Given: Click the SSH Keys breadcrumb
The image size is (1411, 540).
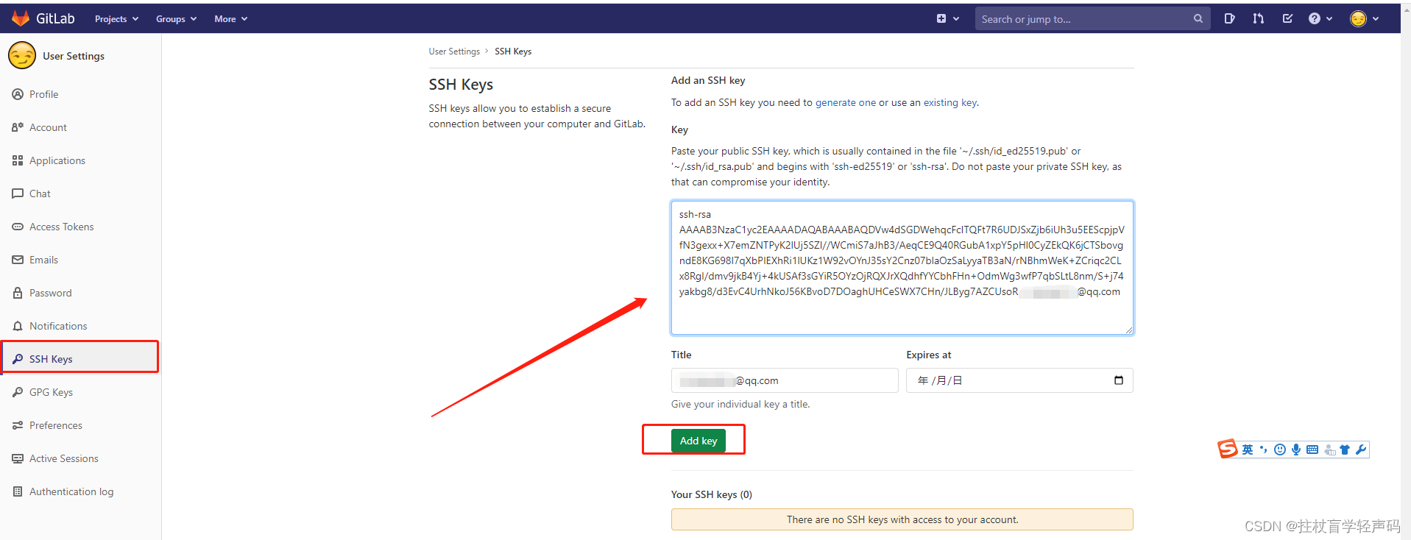Looking at the screenshot, I should pos(513,51).
